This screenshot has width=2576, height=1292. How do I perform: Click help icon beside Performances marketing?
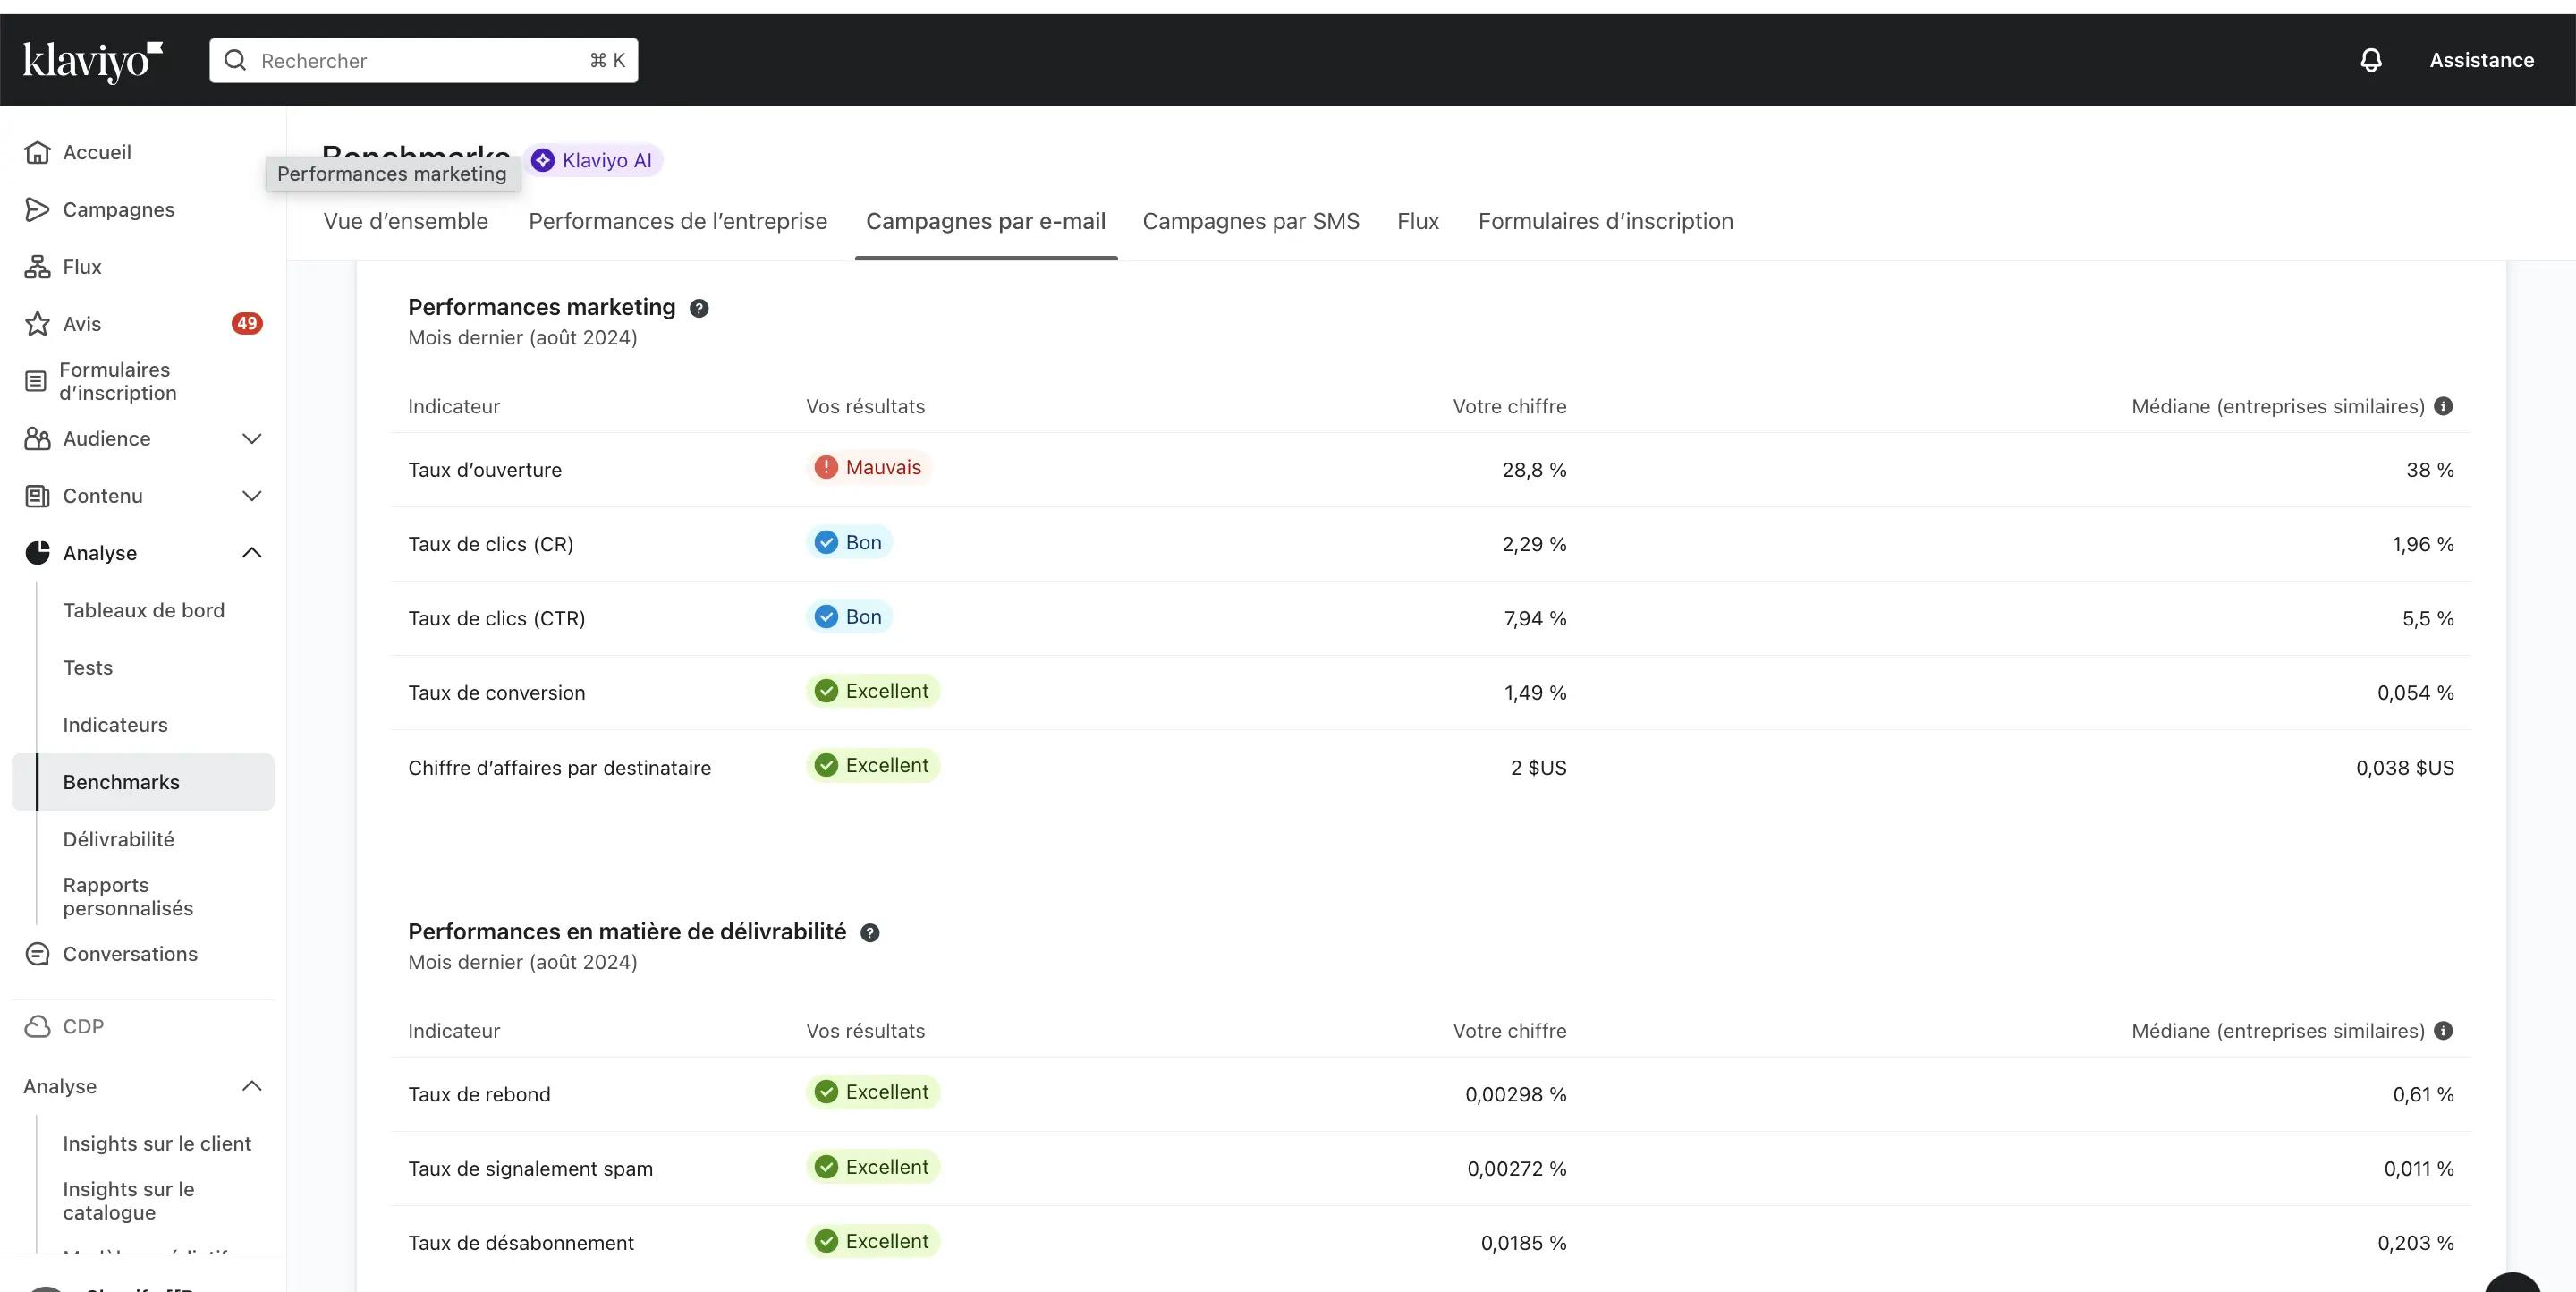(699, 308)
